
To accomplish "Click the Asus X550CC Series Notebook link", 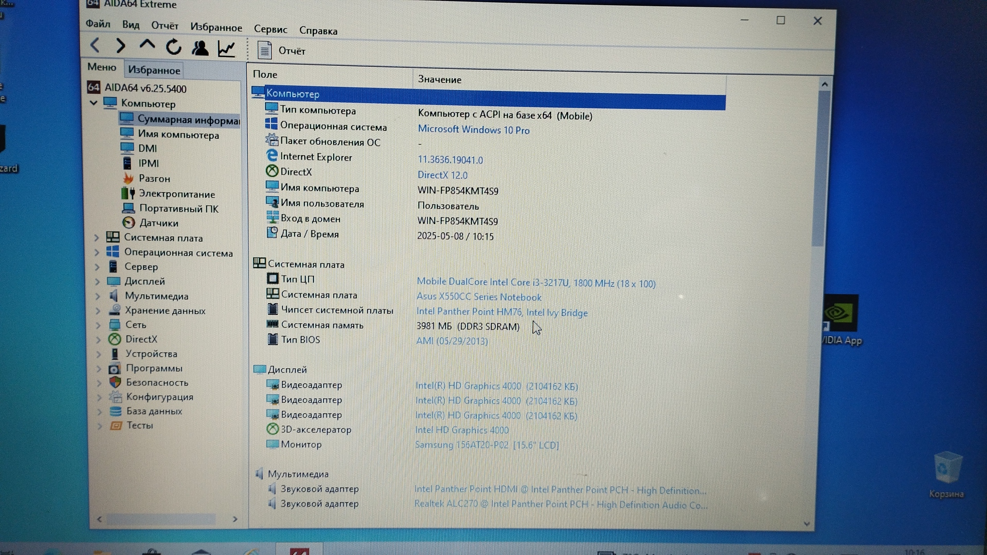I will (x=479, y=297).
